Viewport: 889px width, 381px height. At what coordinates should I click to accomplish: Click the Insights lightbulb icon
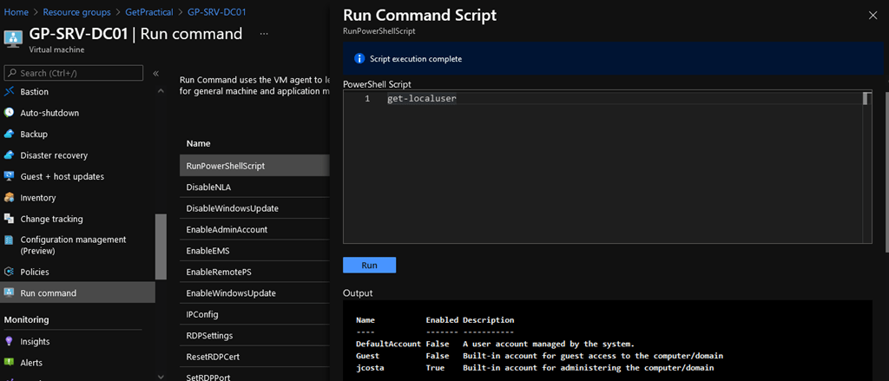click(x=9, y=341)
